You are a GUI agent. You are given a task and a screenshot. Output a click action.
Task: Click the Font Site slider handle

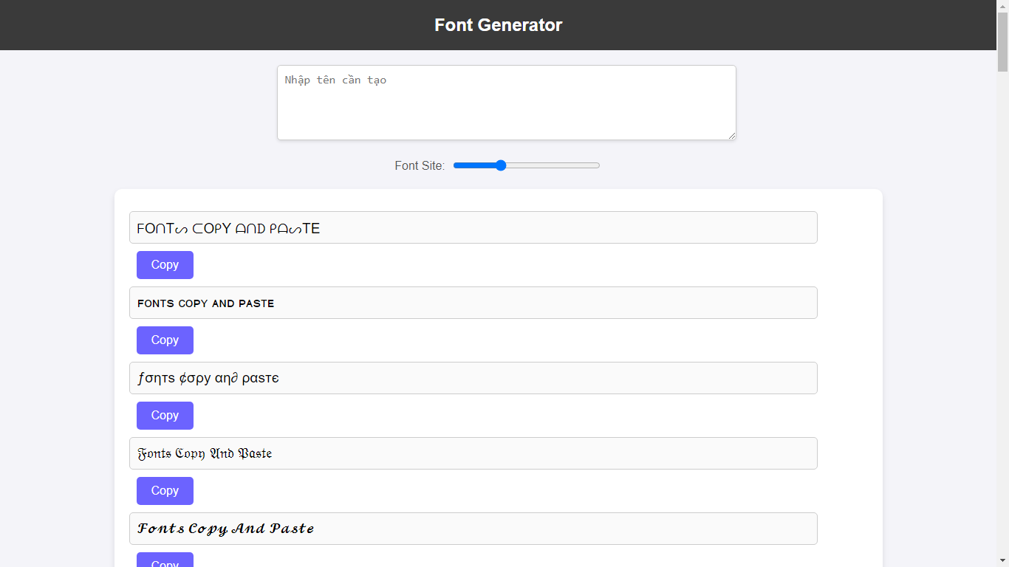coord(501,165)
